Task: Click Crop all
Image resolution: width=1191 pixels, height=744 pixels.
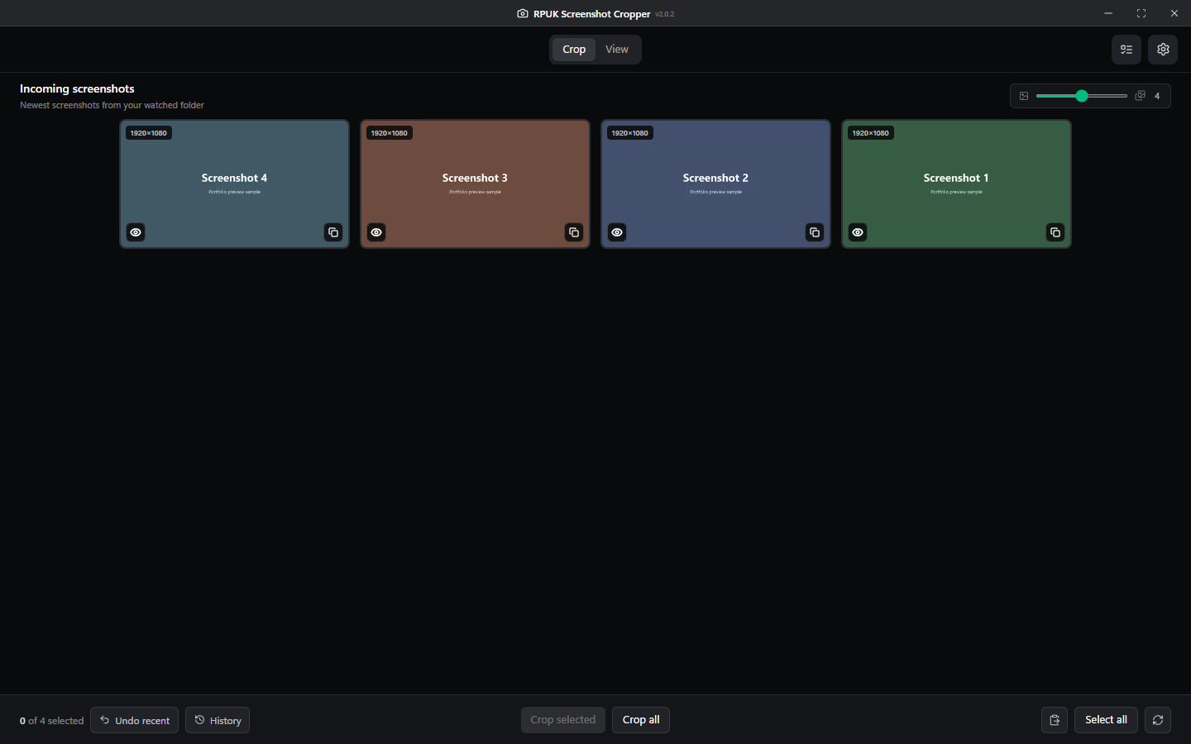Action: [x=641, y=720]
